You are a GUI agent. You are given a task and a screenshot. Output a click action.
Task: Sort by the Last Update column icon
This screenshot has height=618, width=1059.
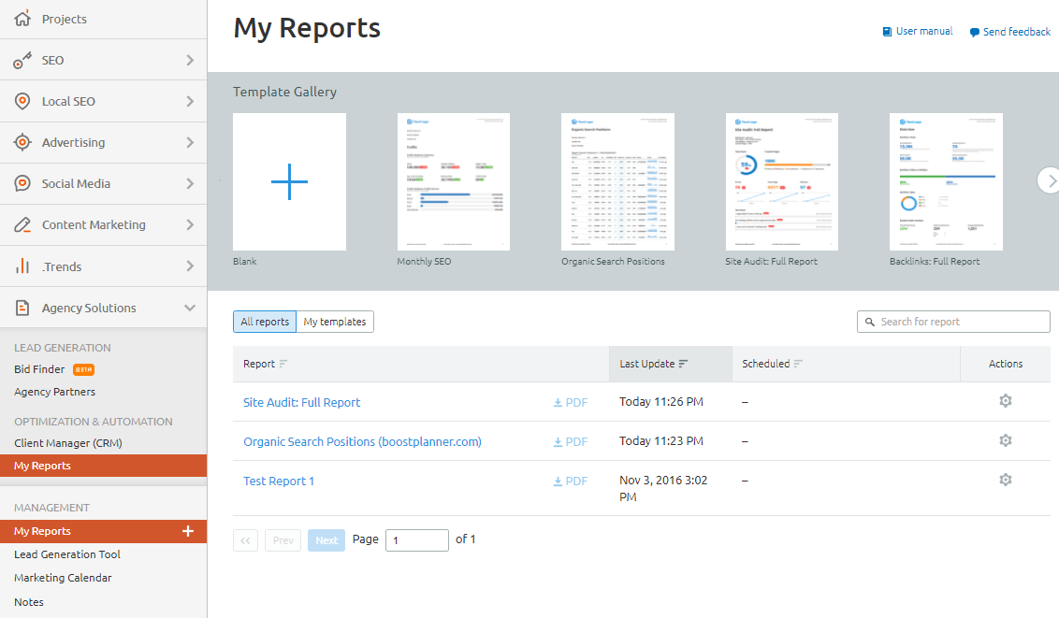[x=684, y=364]
